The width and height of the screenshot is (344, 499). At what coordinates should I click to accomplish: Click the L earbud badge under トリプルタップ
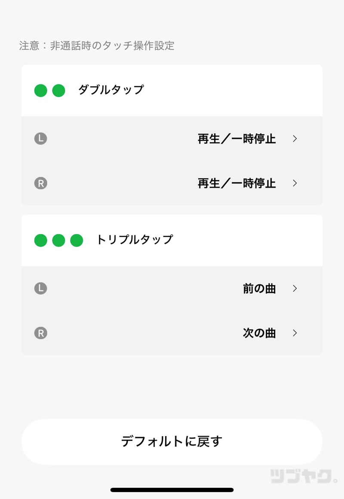(40, 288)
